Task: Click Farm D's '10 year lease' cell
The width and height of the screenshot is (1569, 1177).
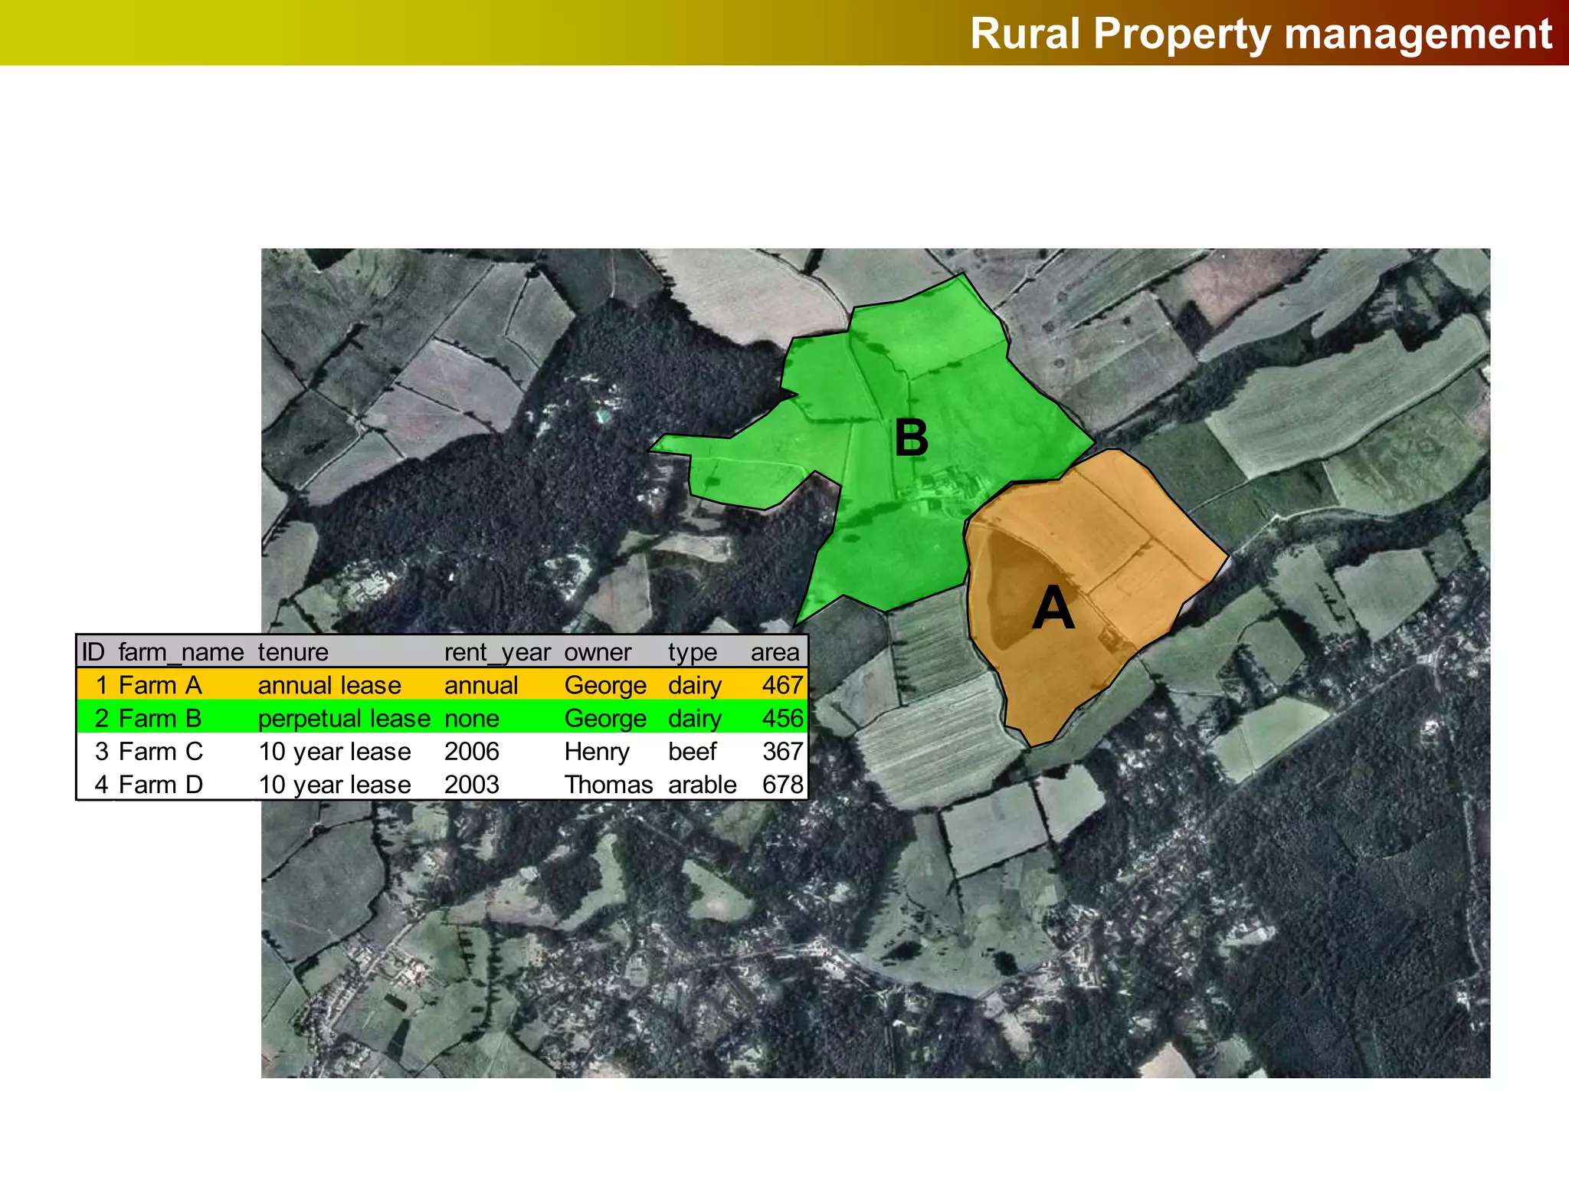Action: (x=335, y=785)
